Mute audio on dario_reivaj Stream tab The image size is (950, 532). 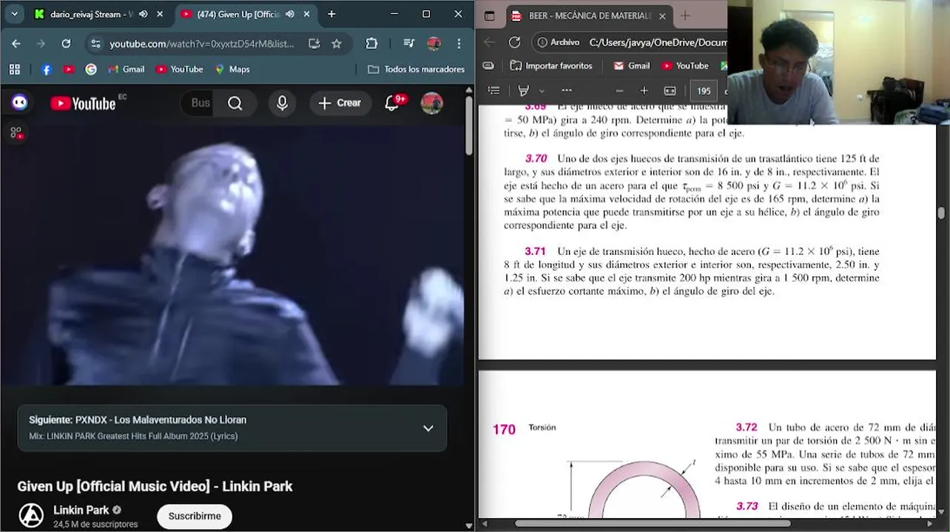[x=144, y=14]
